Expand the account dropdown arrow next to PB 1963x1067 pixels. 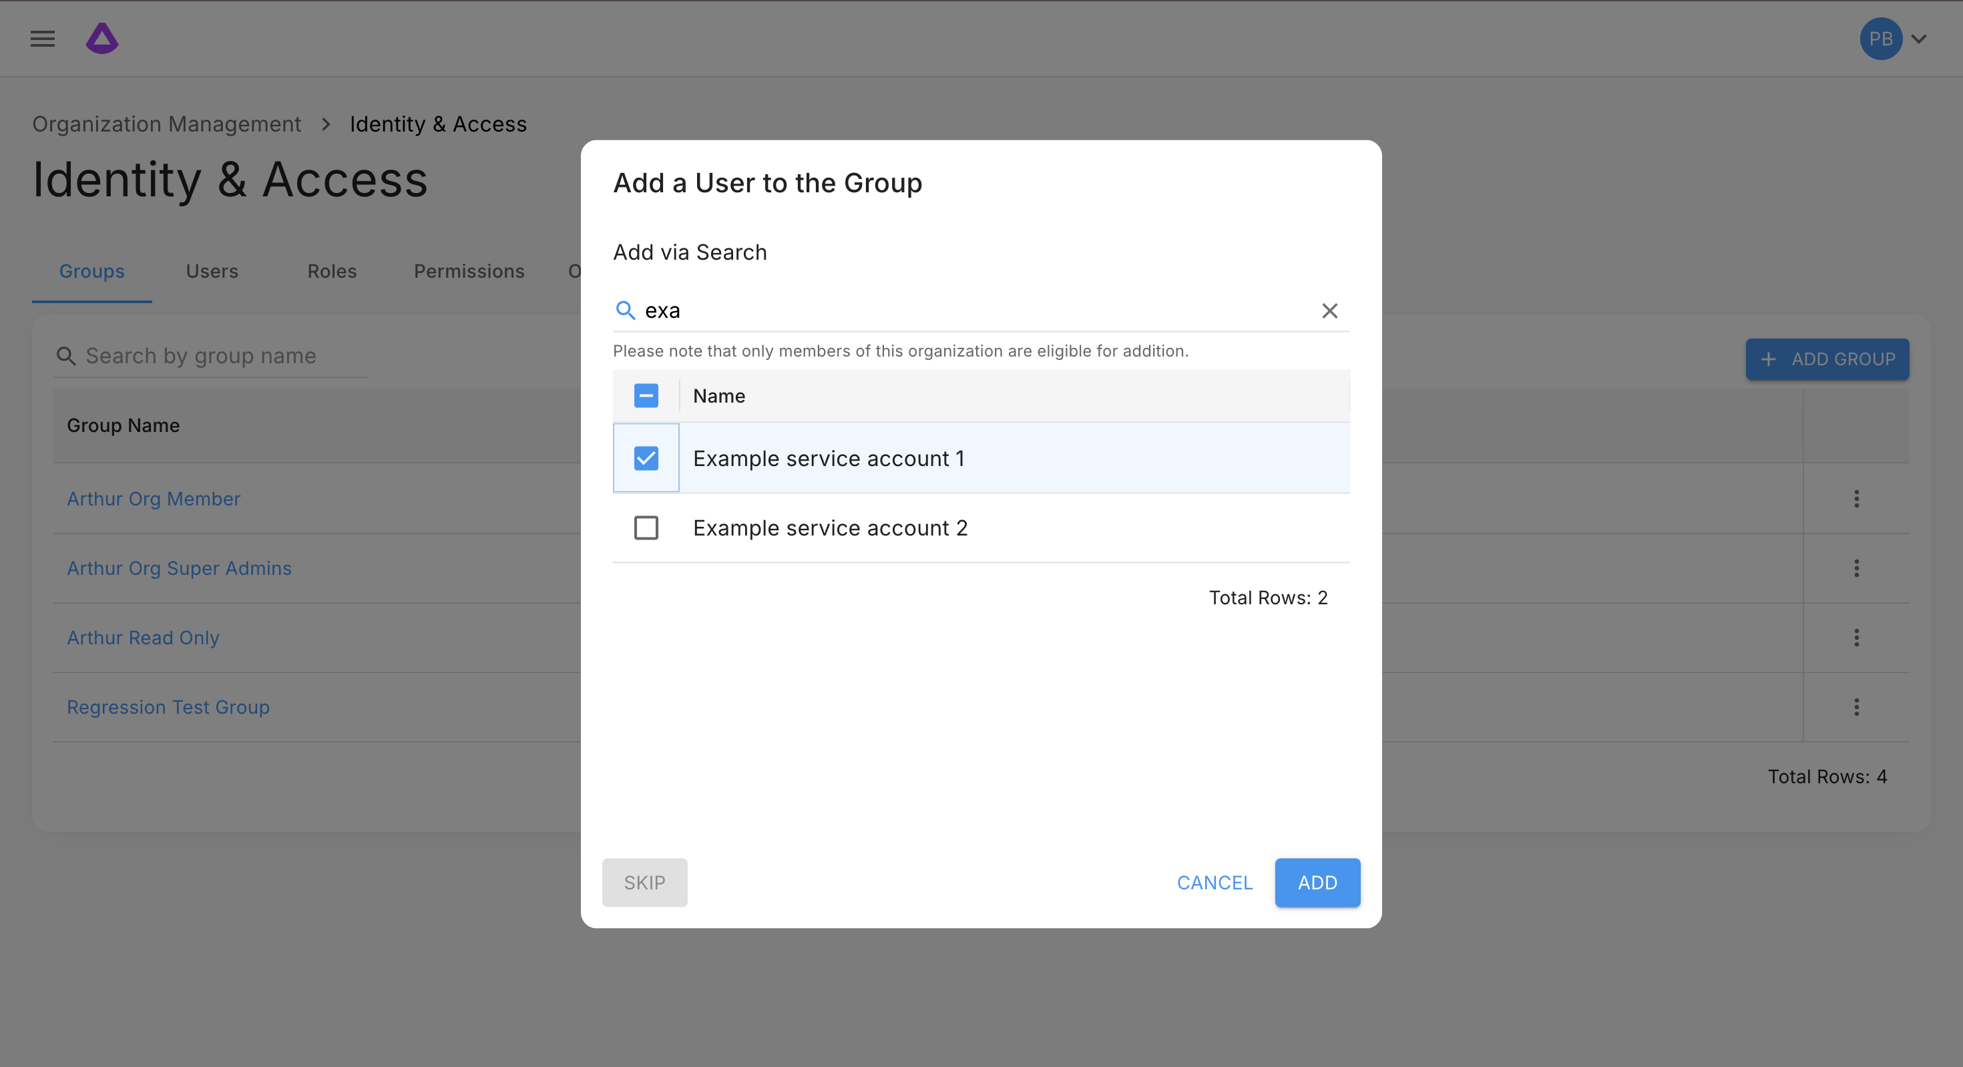coord(1919,38)
